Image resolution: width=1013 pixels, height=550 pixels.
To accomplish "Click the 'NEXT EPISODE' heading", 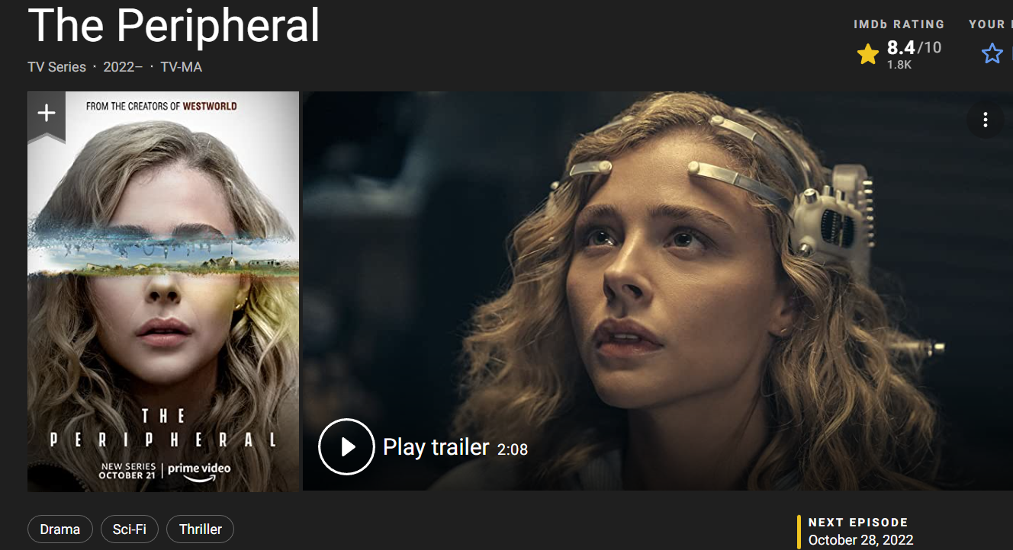I will click(x=858, y=523).
